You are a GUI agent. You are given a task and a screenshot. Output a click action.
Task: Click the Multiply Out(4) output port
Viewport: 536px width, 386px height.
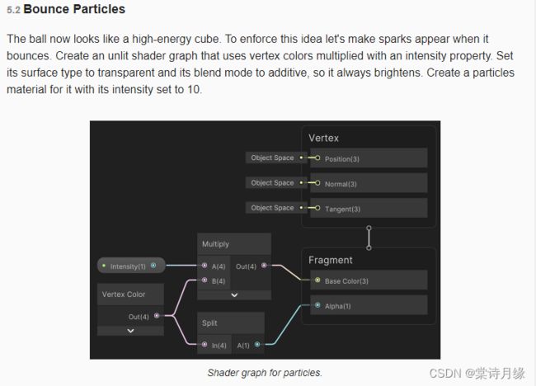pos(264,265)
